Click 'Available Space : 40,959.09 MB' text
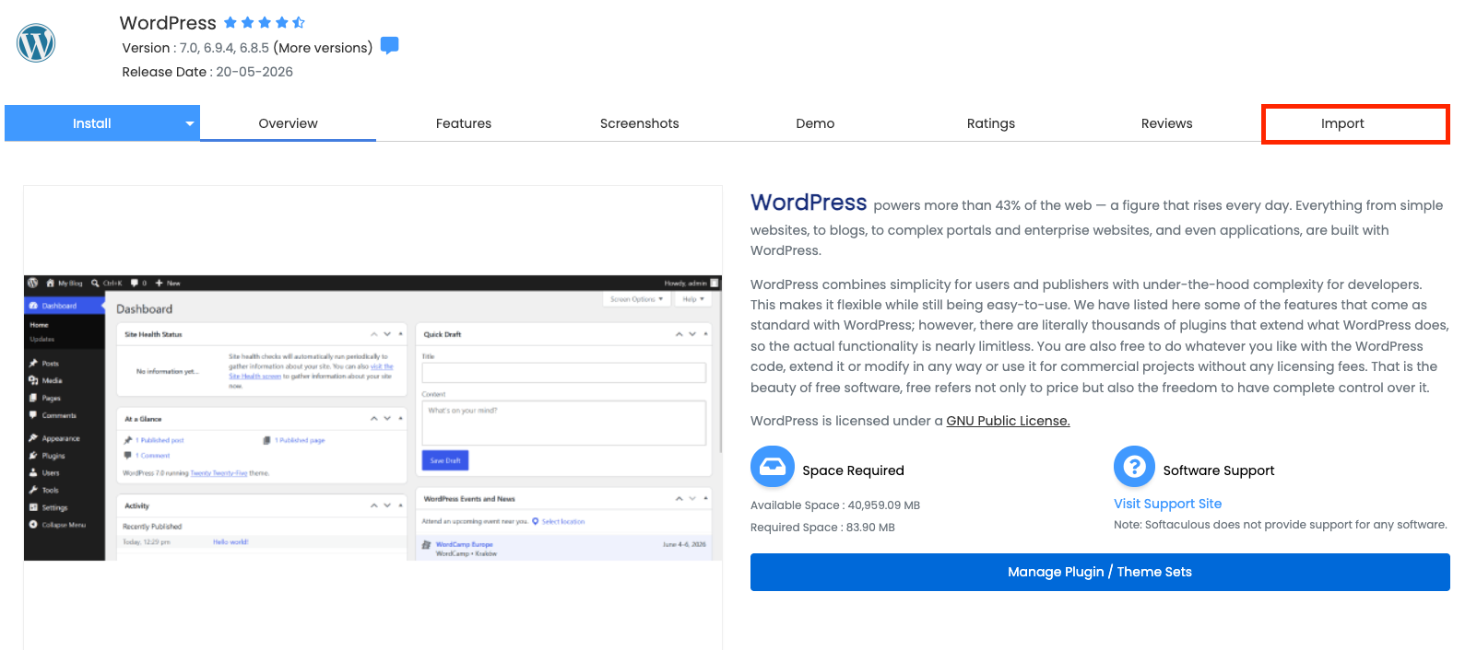The image size is (1477, 650). (x=835, y=505)
